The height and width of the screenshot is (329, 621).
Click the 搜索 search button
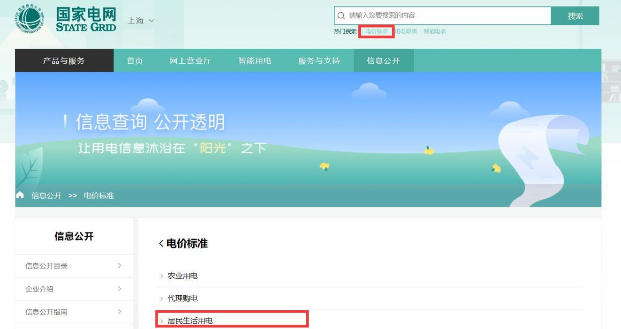[x=576, y=15]
